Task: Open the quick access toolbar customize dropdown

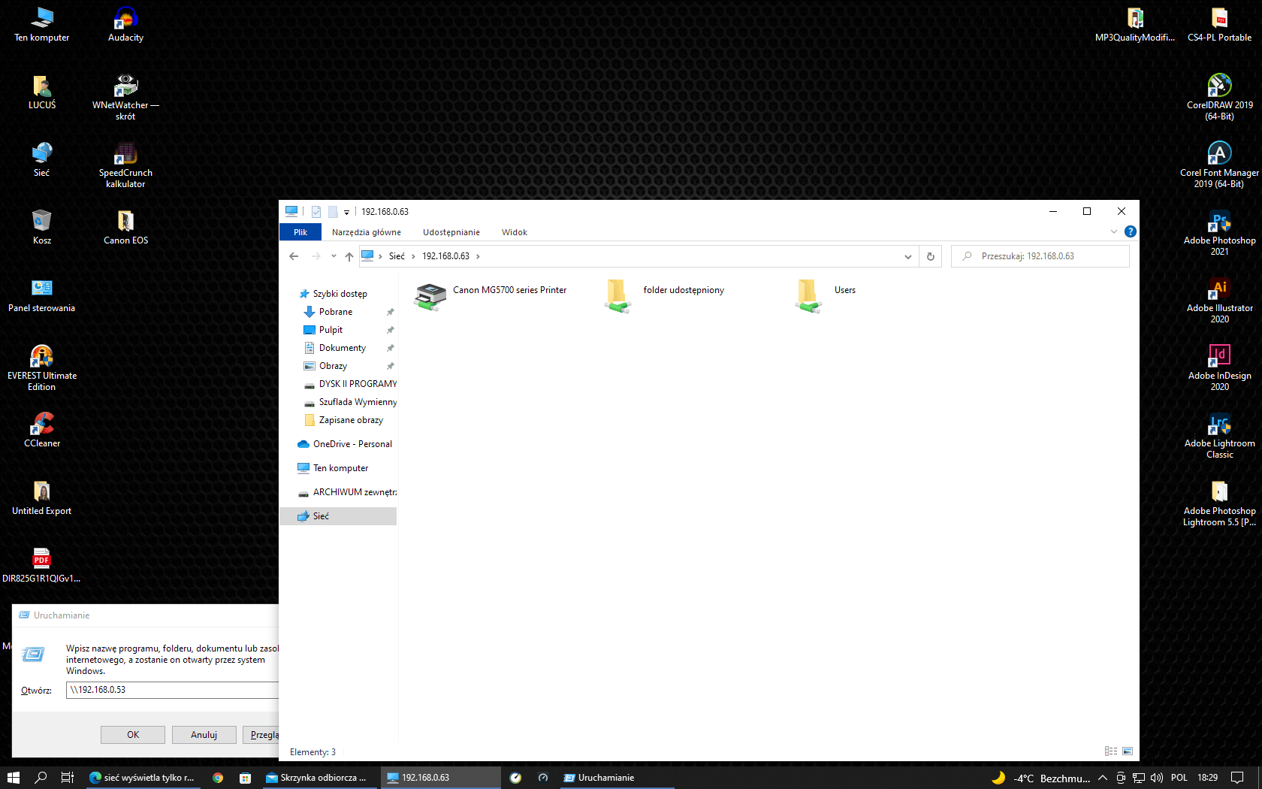Action: tap(346, 213)
